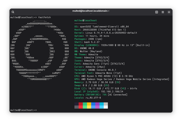The height and width of the screenshot is (123, 182).
Task: Click the CPU AMD Ryzen 5 PRO line
Action: [x=104, y=76]
